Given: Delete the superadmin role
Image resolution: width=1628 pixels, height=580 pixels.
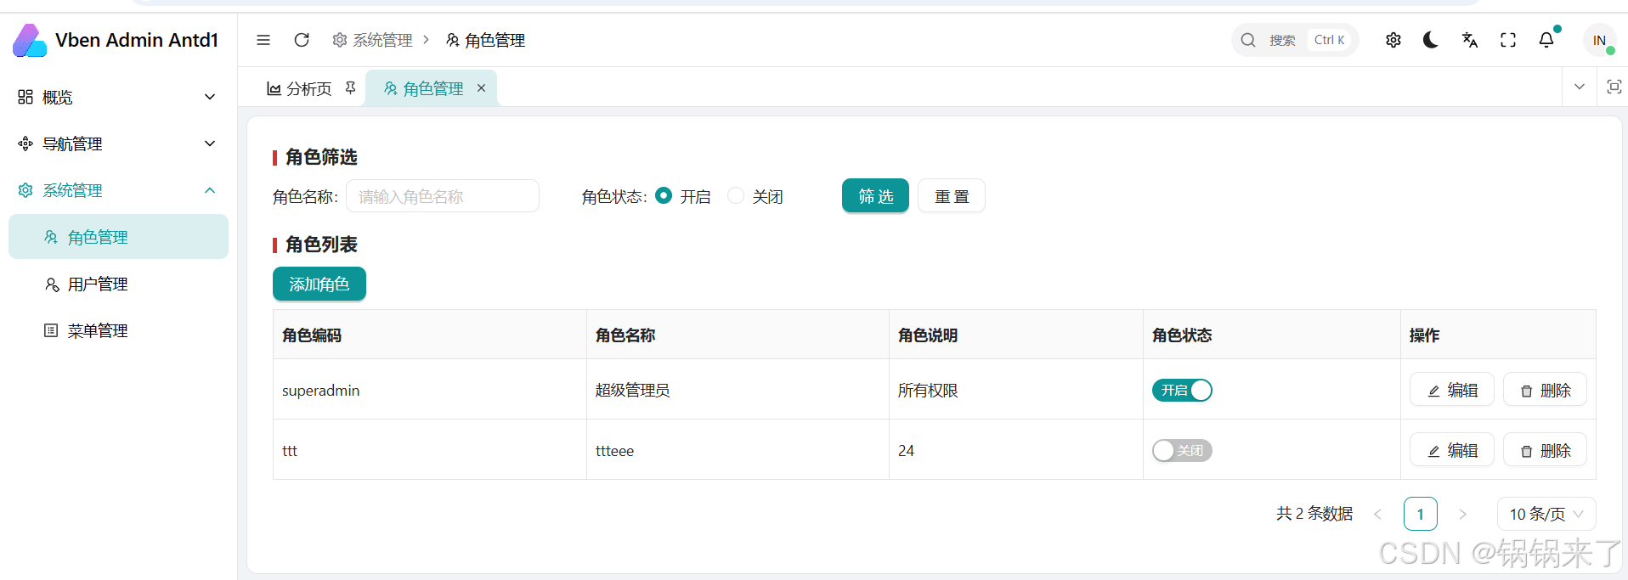Looking at the screenshot, I should (1546, 390).
